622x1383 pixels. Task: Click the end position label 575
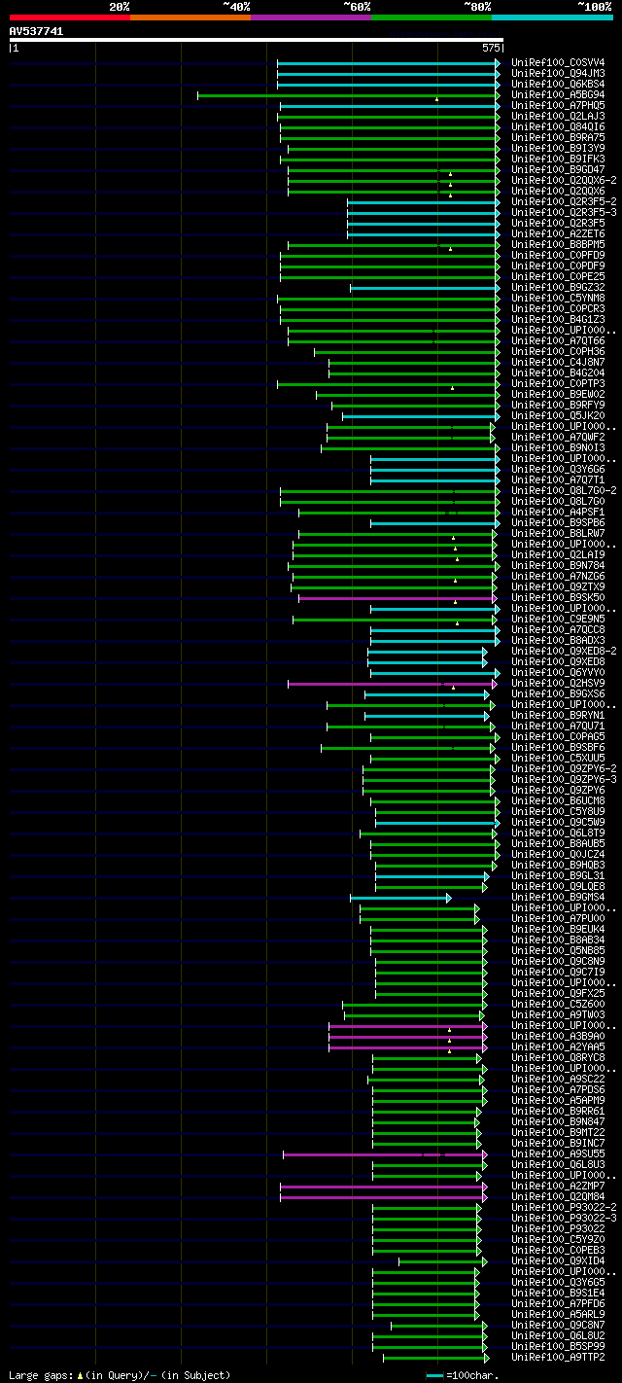(x=490, y=48)
